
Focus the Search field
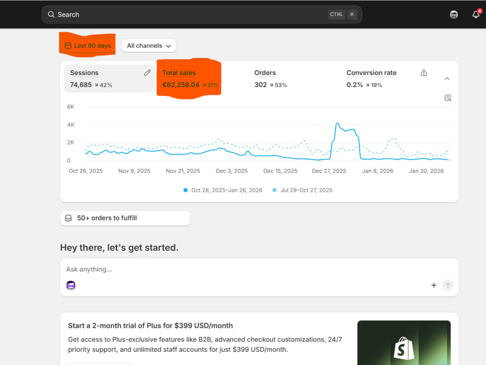point(202,15)
